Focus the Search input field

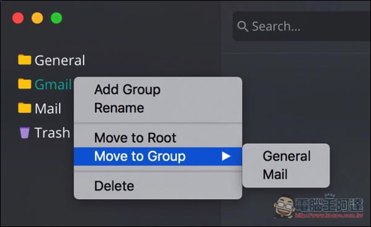302,26
